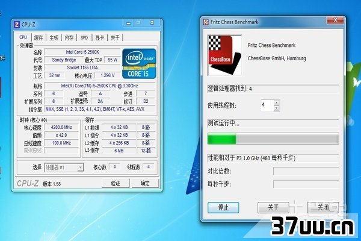Click the revision value D2

(x=146, y=101)
